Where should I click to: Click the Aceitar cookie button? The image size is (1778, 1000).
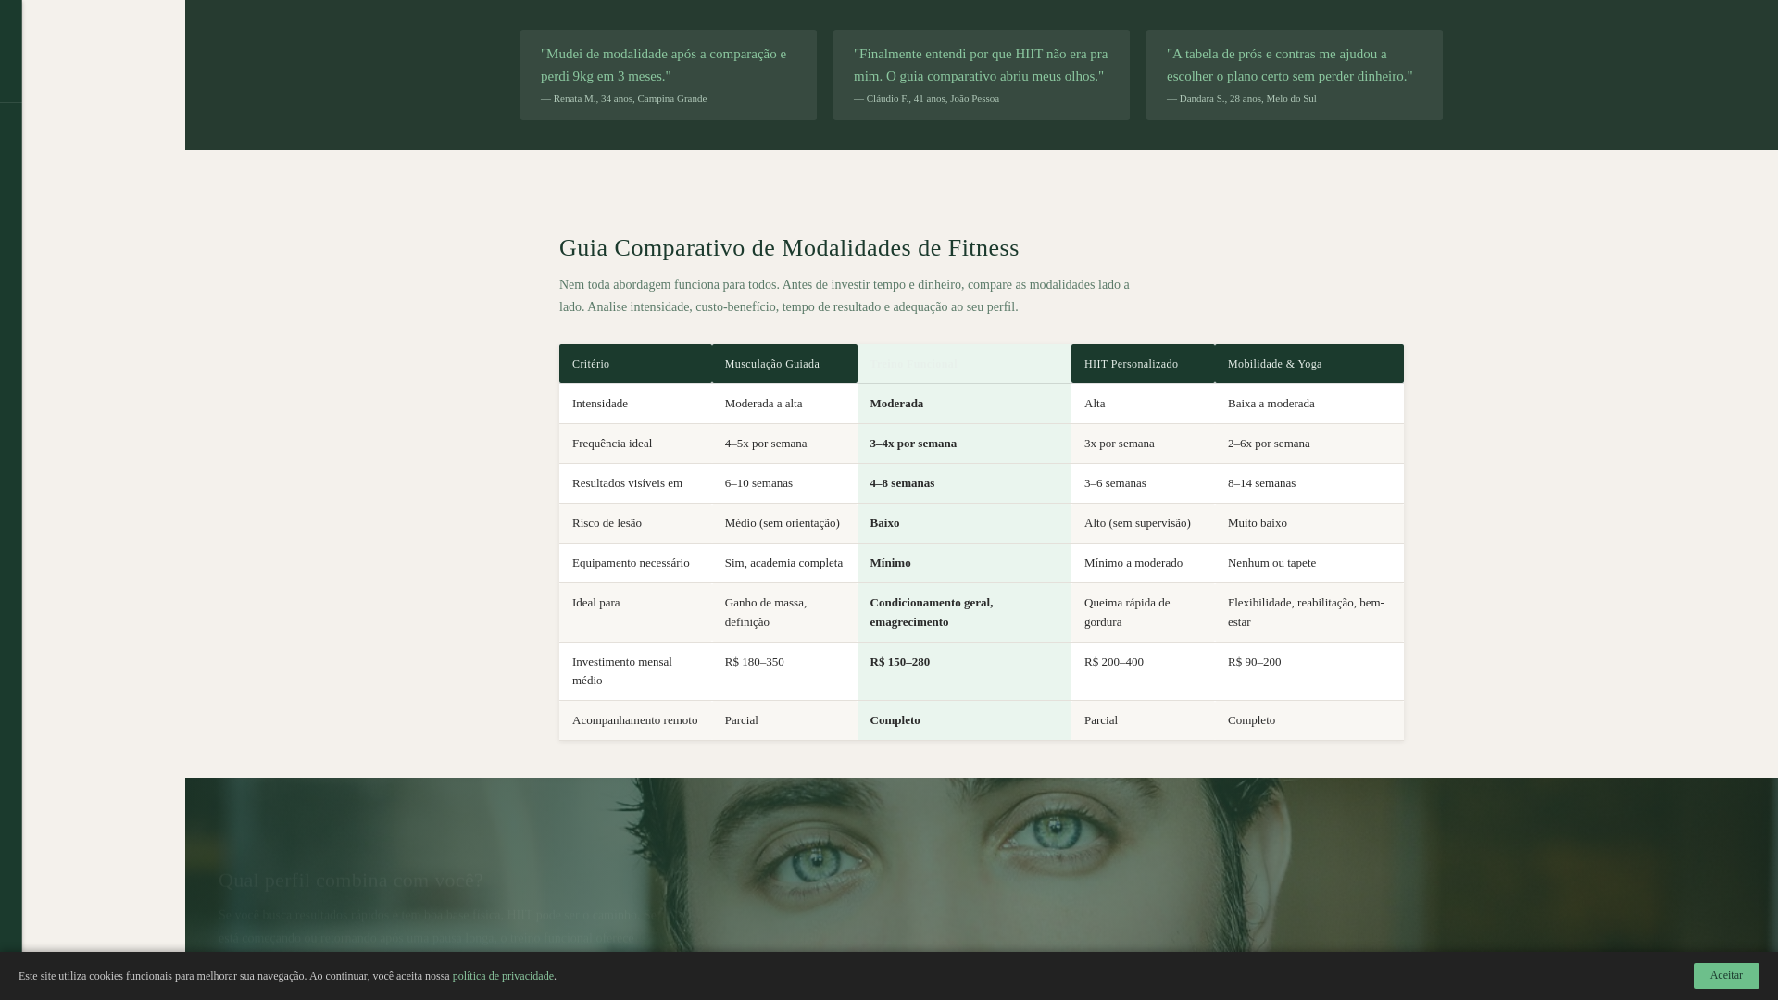pyautogui.click(x=1725, y=975)
